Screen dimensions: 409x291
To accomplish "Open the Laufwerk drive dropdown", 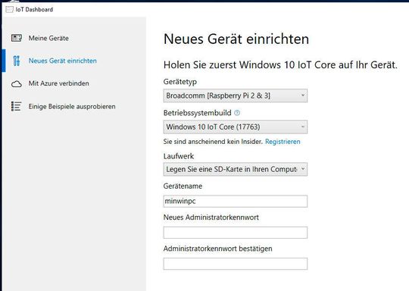I will (x=236, y=169).
